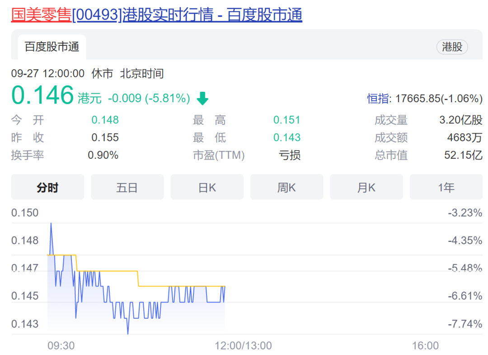488x355 pixels.
Task: Click the current price 0.146
Action: click(x=42, y=95)
